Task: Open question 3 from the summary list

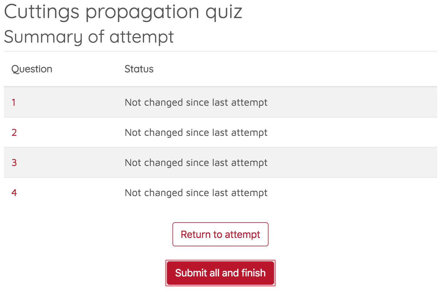Action: 13,163
